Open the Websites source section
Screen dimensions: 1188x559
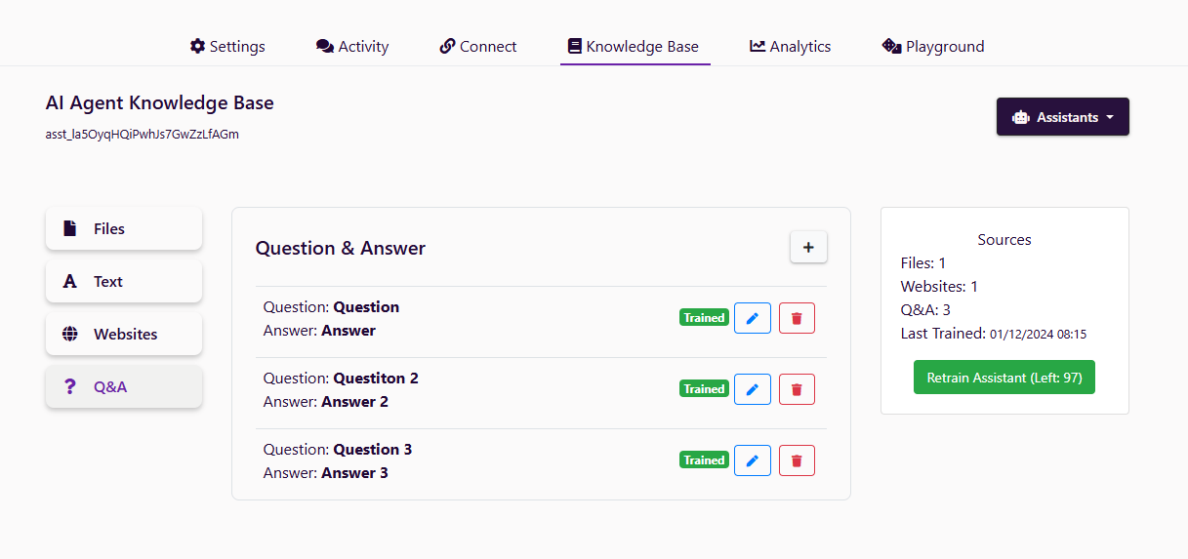(124, 334)
